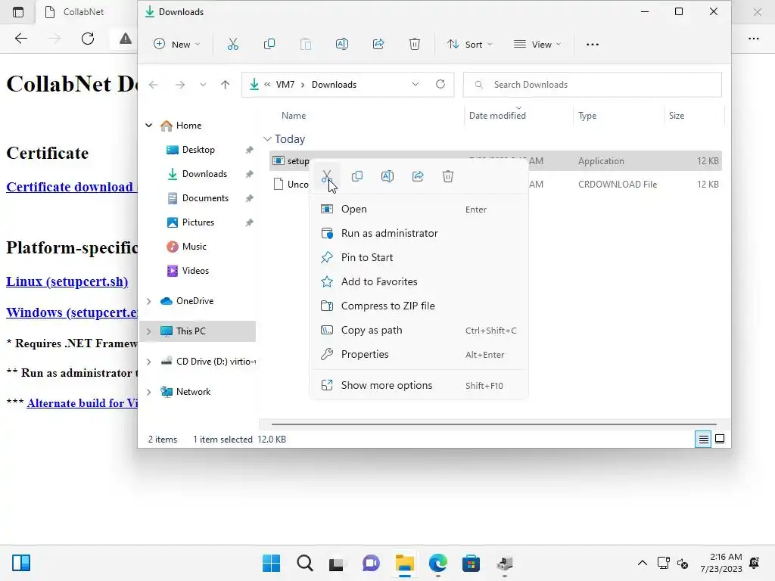Switch to details view layout icon
The height and width of the screenshot is (581, 775).
(x=703, y=440)
